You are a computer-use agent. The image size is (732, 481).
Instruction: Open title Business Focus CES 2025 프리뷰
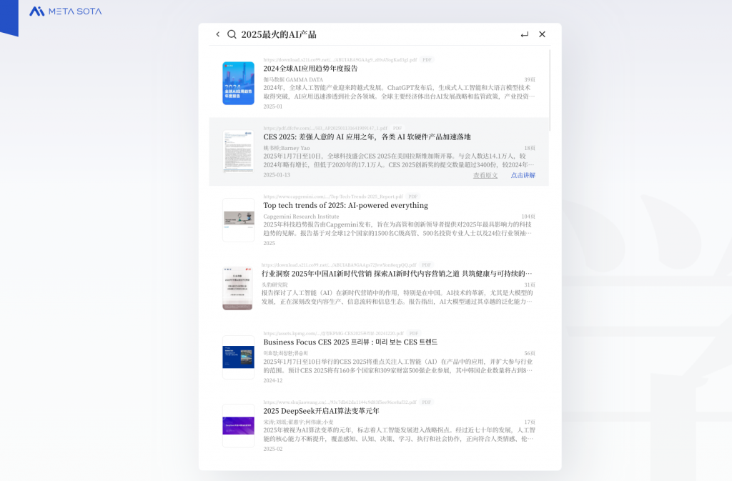(x=350, y=342)
